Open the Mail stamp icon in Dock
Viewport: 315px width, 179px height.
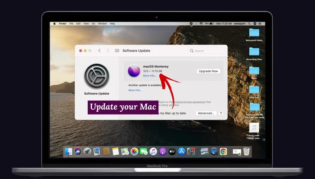click(x=97, y=151)
